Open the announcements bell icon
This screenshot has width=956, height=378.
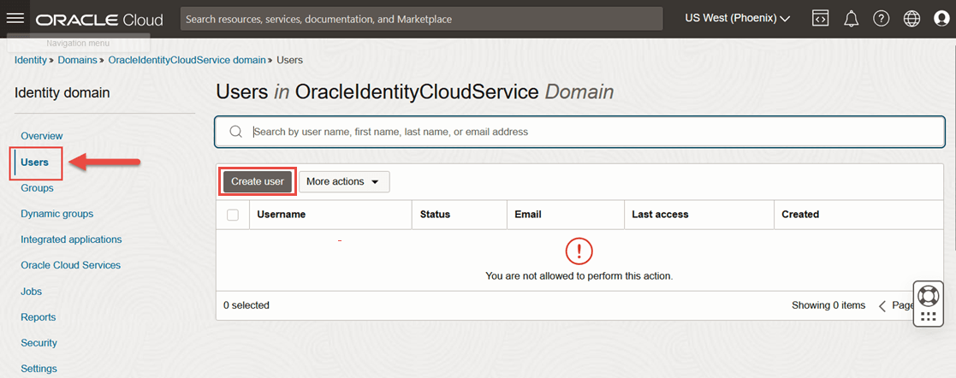click(x=851, y=19)
